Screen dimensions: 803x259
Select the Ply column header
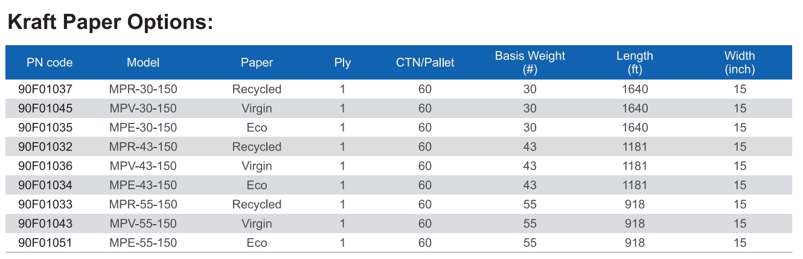pyautogui.click(x=342, y=63)
